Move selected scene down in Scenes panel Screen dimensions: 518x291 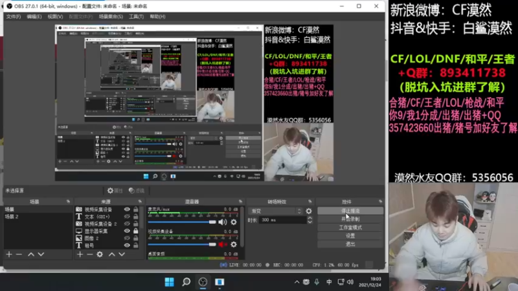coord(41,254)
